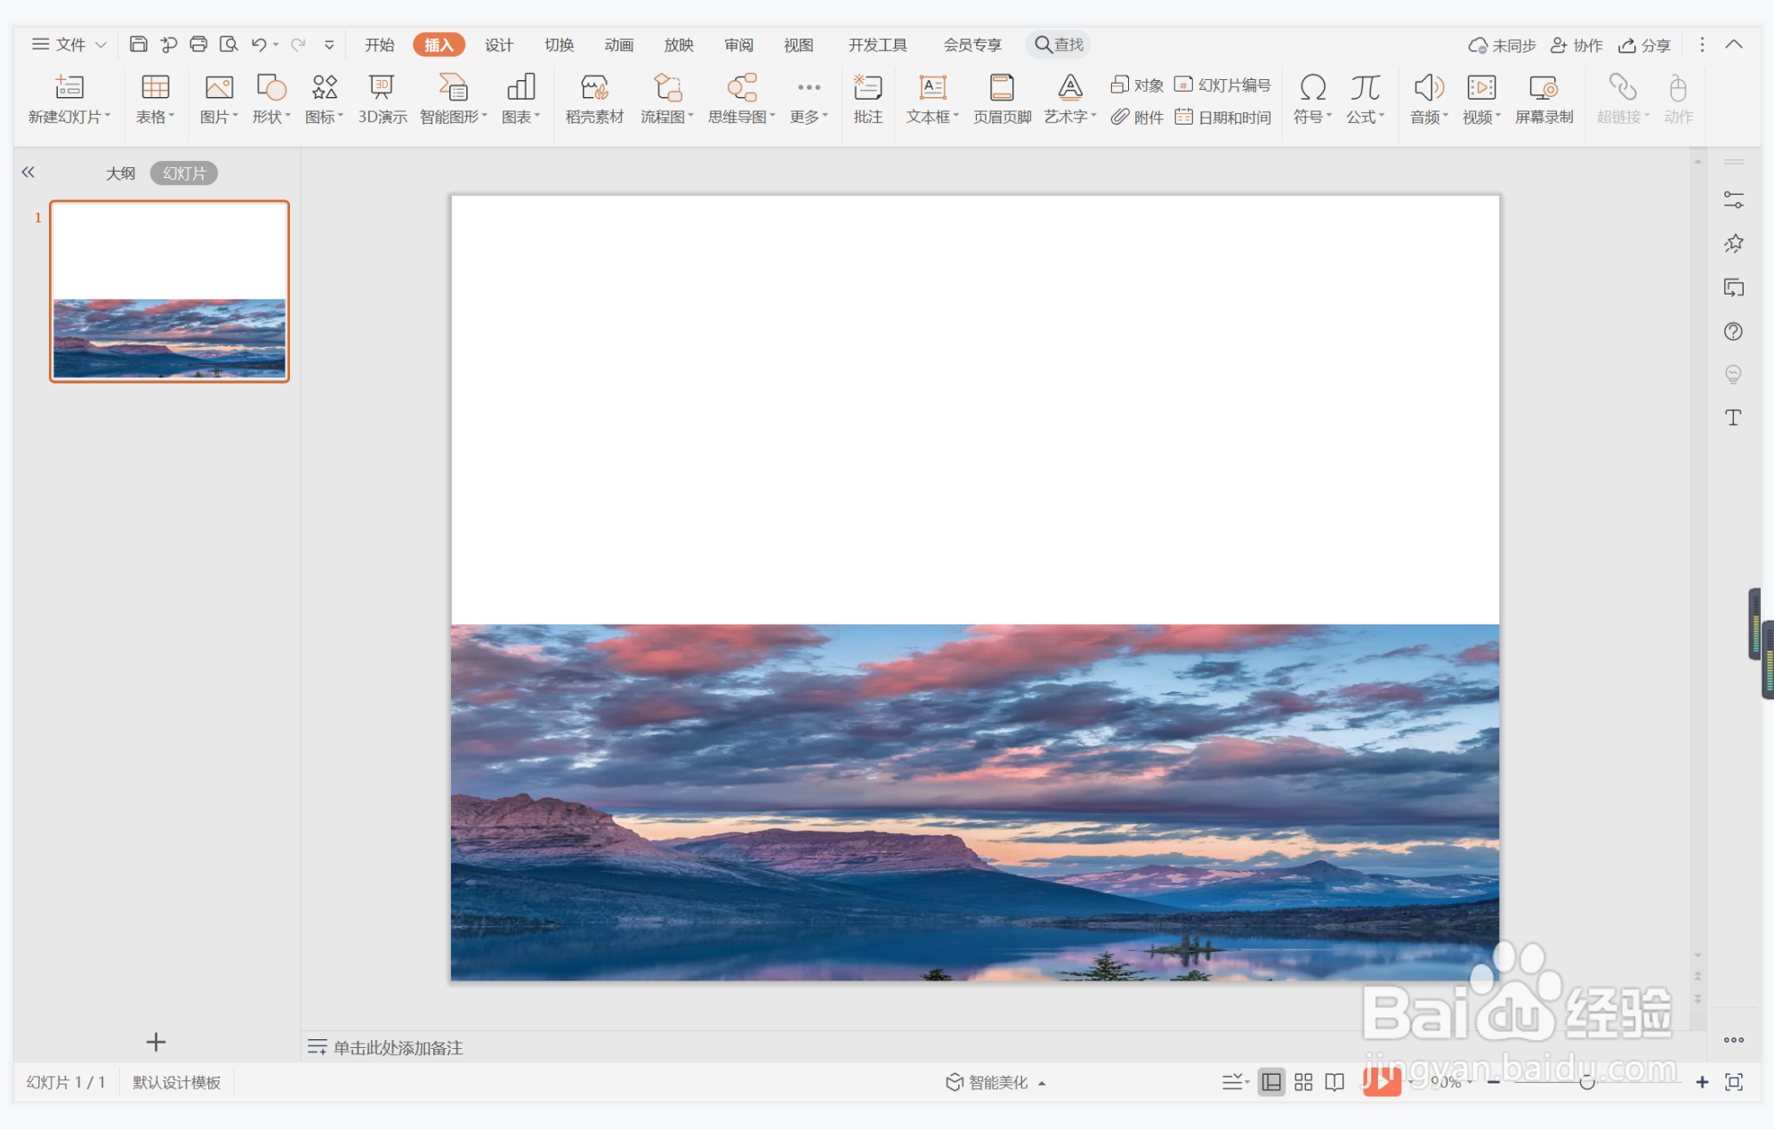The height and width of the screenshot is (1129, 1774).
Task: Switch to the 设计 ribbon tab
Action: [498, 44]
